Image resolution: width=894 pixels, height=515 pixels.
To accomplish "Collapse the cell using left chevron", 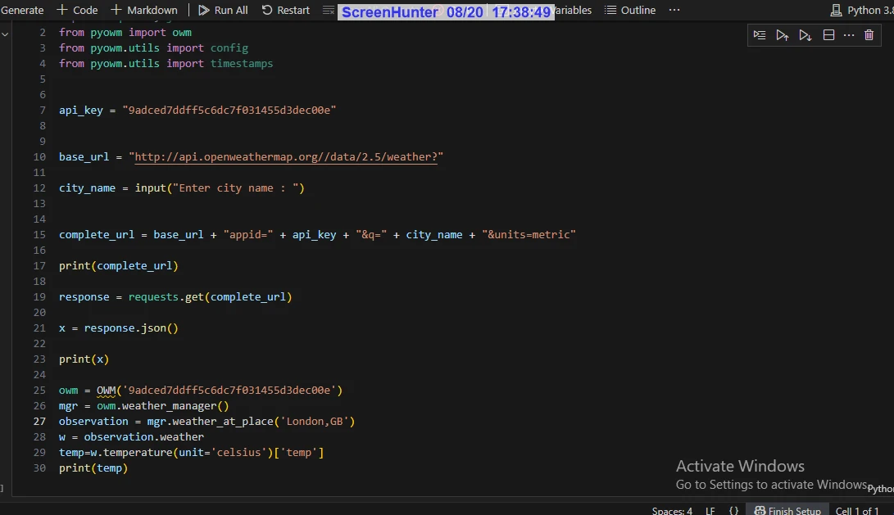I will pos(5,34).
